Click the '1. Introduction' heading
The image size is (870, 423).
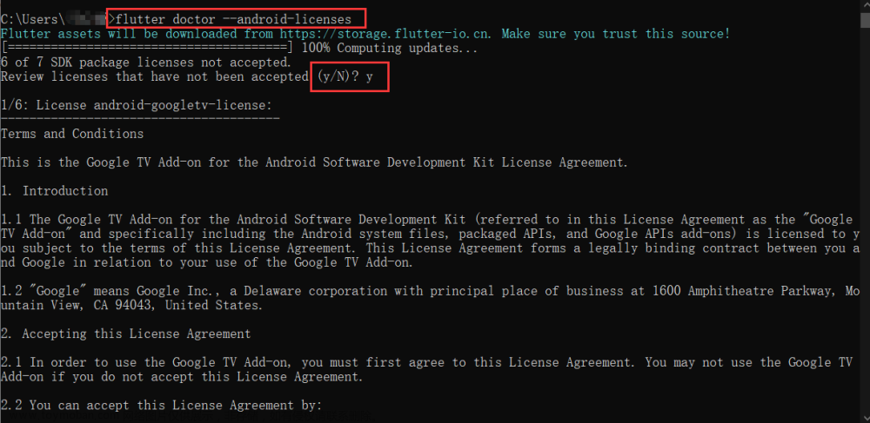coord(55,191)
